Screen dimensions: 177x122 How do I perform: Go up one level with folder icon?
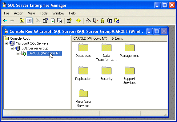click(x=22, y=21)
